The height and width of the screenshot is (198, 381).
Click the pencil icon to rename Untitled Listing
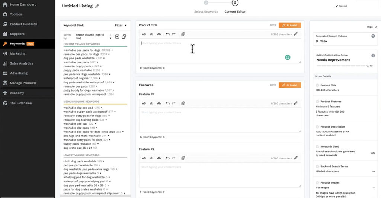97,6
